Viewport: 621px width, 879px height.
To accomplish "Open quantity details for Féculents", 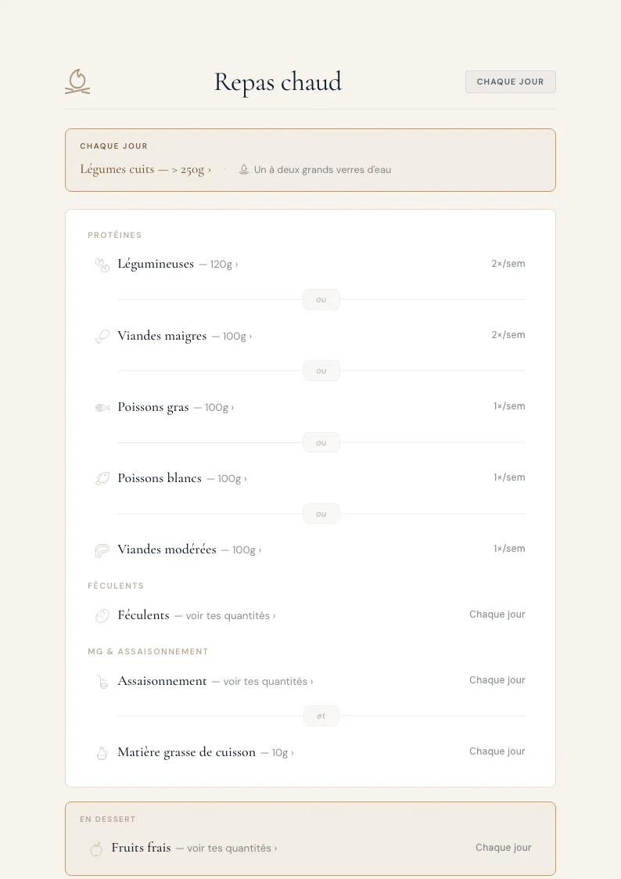I will click(227, 615).
